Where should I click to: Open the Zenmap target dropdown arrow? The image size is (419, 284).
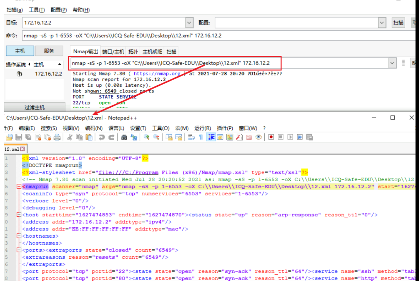[x=189, y=23]
